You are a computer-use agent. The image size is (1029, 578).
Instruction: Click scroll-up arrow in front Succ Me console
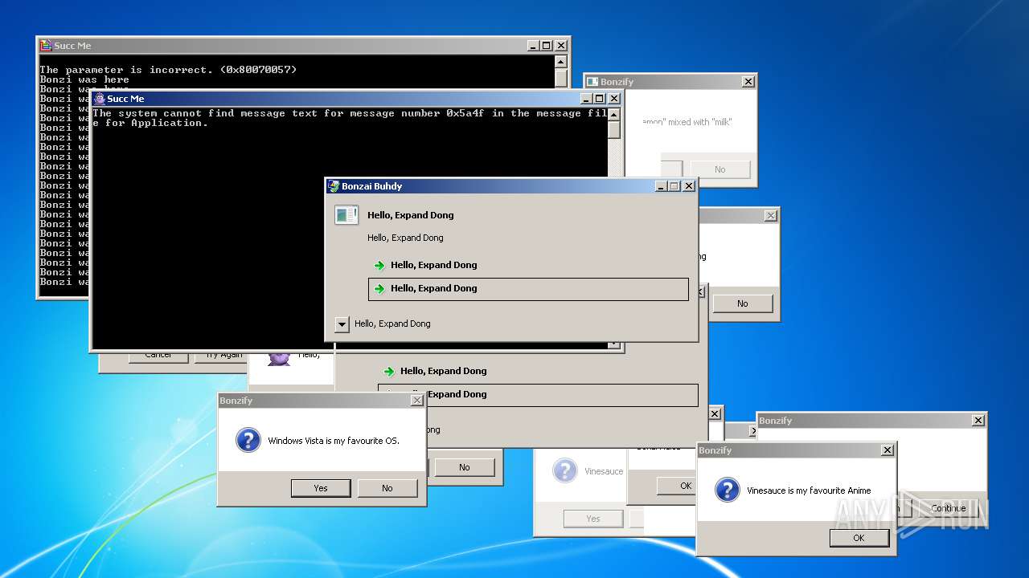tap(614, 115)
